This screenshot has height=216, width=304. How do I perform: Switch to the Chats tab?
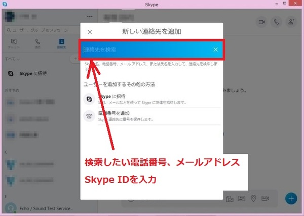point(14,44)
